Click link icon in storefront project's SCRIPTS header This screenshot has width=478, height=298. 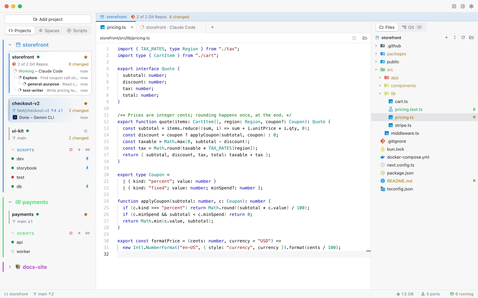tap(88, 150)
